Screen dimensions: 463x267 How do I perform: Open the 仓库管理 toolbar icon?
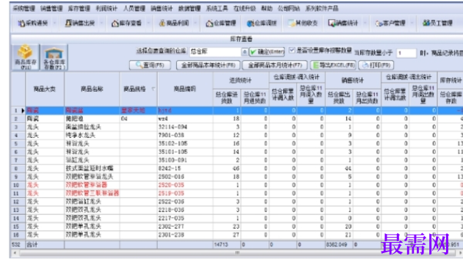click(221, 23)
